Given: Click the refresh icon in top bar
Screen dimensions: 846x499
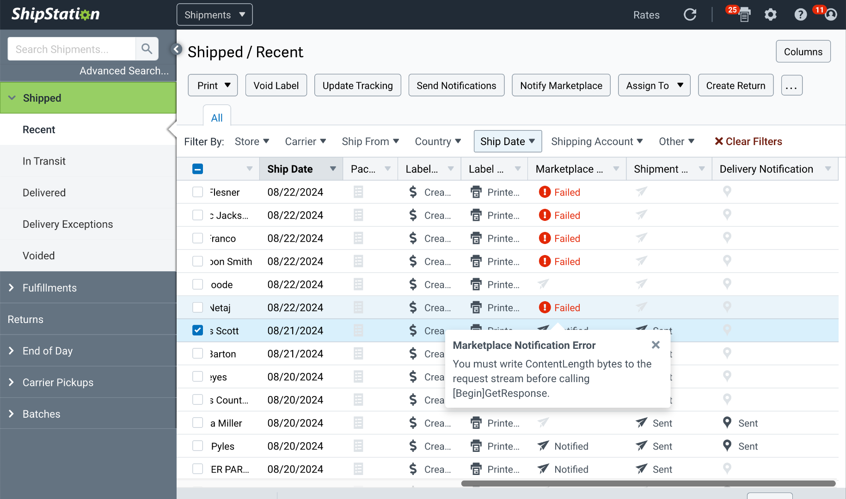Looking at the screenshot, I should pos(690,15).
